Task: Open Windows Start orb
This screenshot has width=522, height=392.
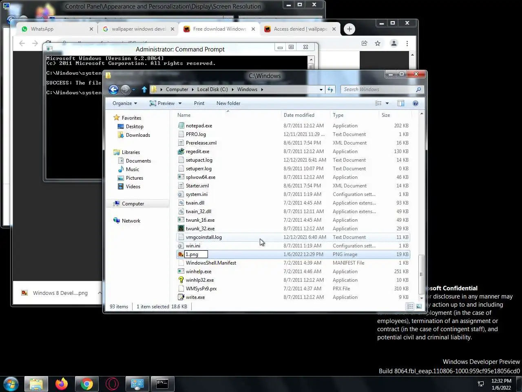Action: (x=11, y=384)
